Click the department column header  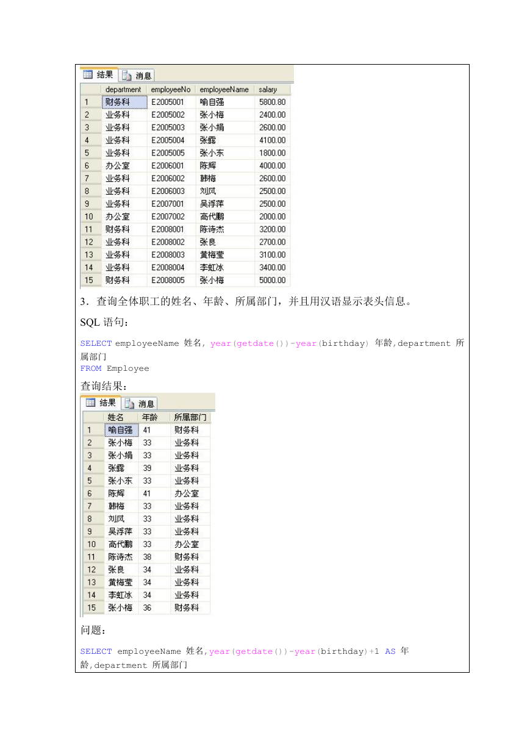click(x=124, y=90)
